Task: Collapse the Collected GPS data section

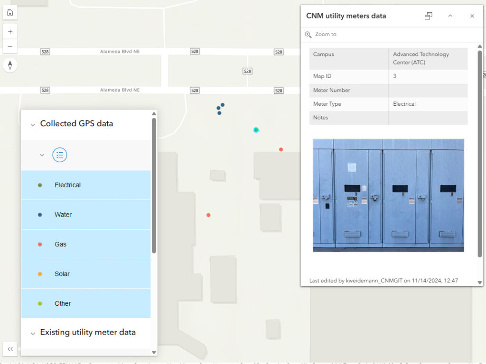Action: tap(33, 124)
